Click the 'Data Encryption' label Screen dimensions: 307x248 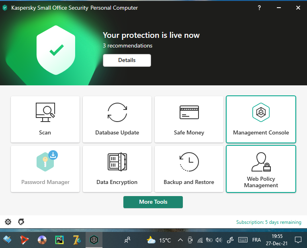[117, 182]
